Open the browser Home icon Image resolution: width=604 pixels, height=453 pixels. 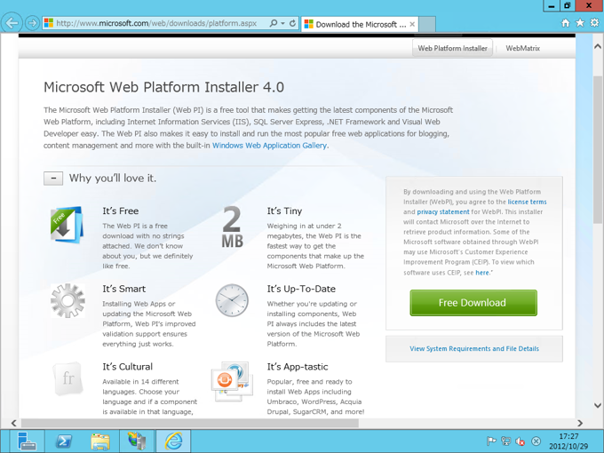tap(565, 23)
